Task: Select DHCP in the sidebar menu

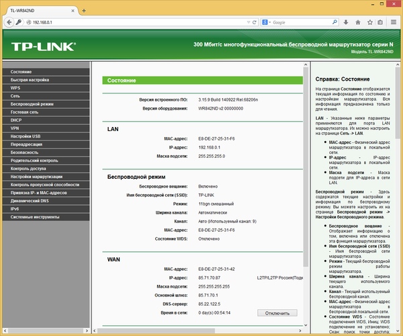Action: pos(16,120)
